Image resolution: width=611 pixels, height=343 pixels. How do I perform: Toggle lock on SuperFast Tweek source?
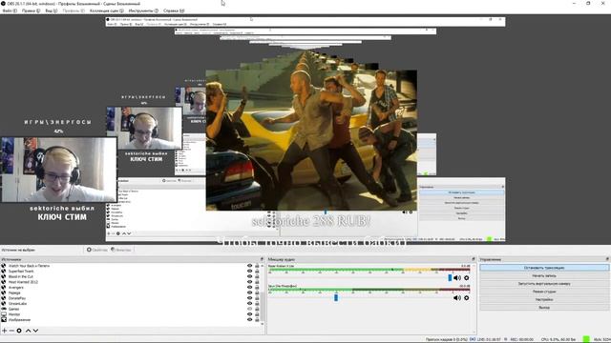(257, 272)
